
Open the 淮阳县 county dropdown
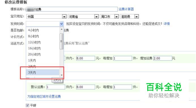pos(129,16)
